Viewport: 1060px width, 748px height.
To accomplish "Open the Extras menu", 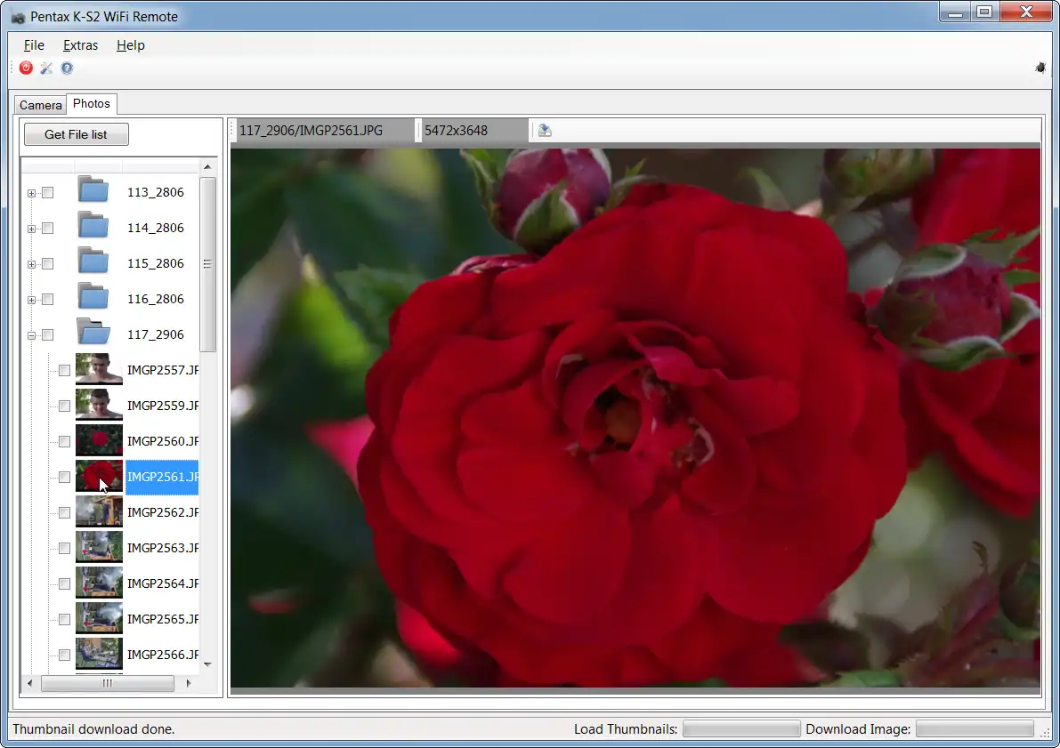I will pyautogui.click(x=80, y=45).
